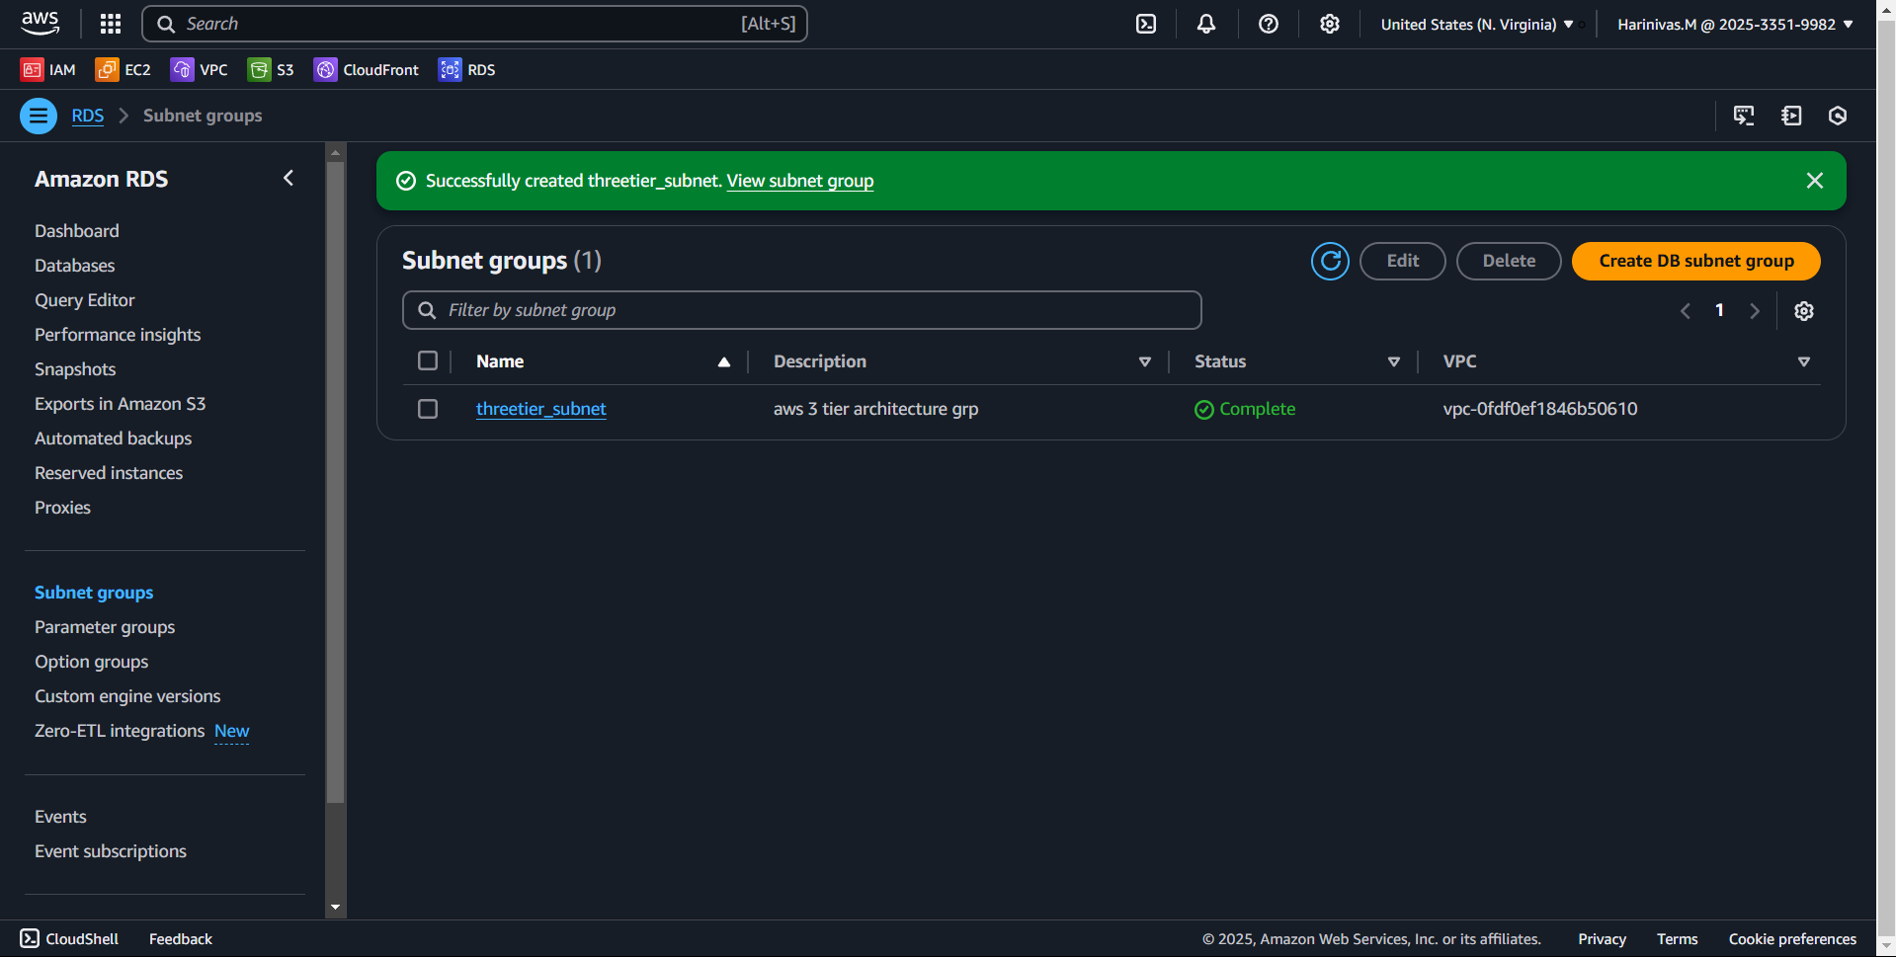Open the IAM shortcut
Screen dimensions: 1896x957
48,69
